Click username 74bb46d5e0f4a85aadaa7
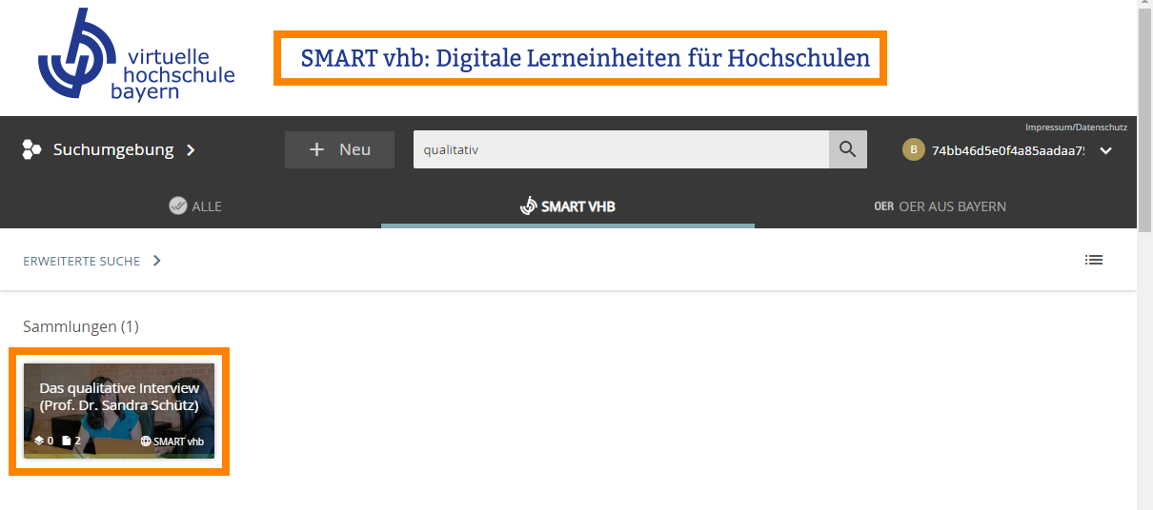Screen dimensions: 1153x510 (1008, 150)
